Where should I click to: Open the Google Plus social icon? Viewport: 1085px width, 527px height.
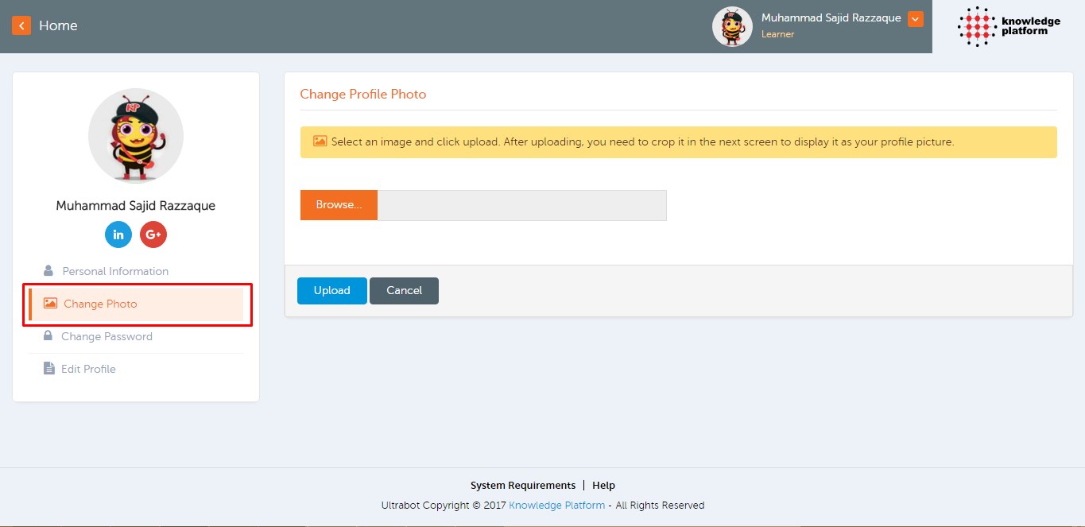click(x=153, y=234)
